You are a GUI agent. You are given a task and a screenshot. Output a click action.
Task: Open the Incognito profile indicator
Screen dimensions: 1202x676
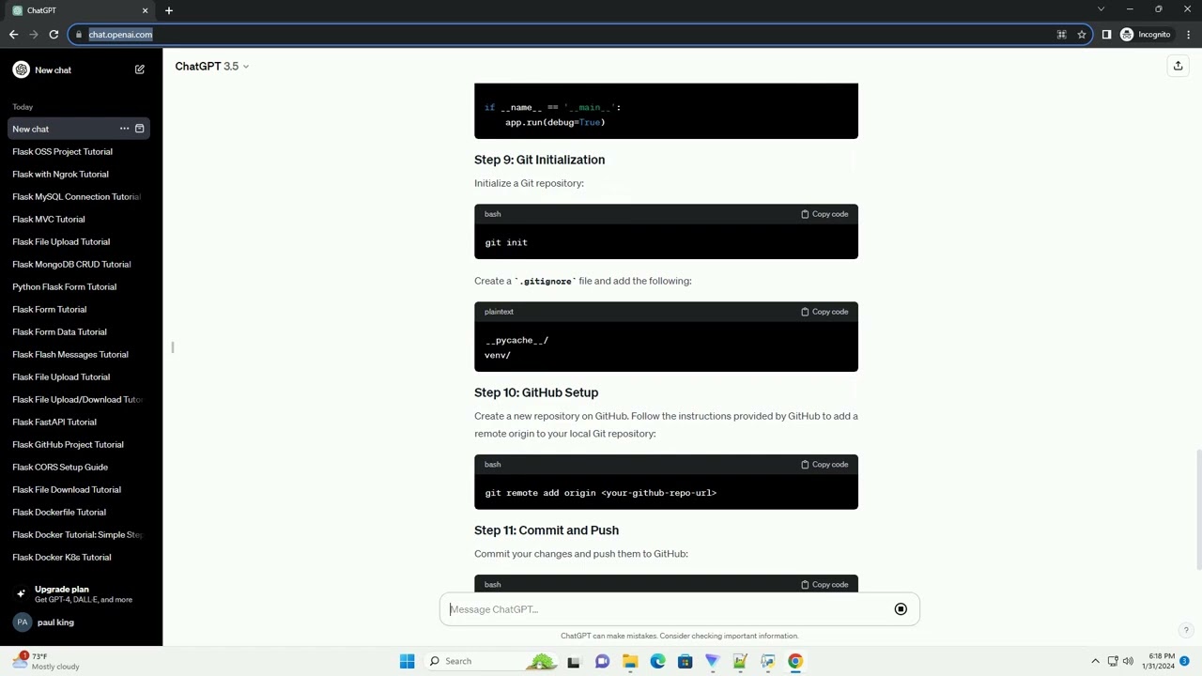click(x=1146, y=35)
